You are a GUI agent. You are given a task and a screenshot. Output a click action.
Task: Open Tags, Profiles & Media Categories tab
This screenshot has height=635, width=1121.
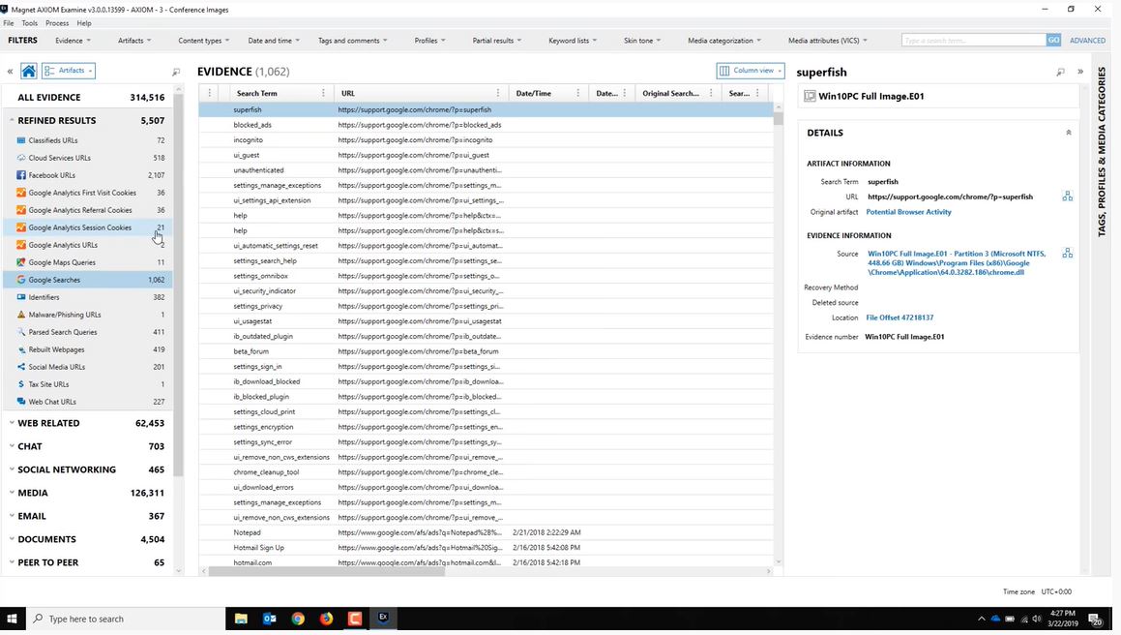pos(1102,151)
